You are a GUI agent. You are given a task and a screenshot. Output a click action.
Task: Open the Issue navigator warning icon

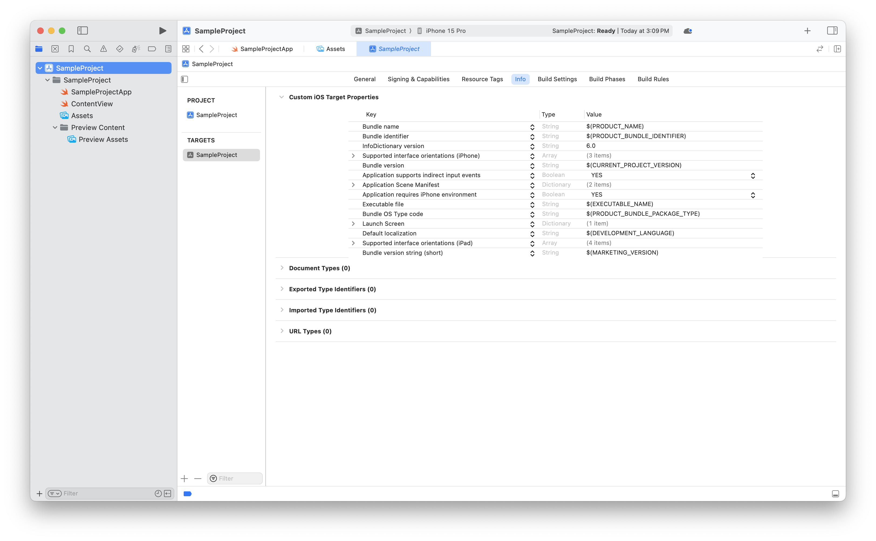pyautogui.click(x=103, y=49)
